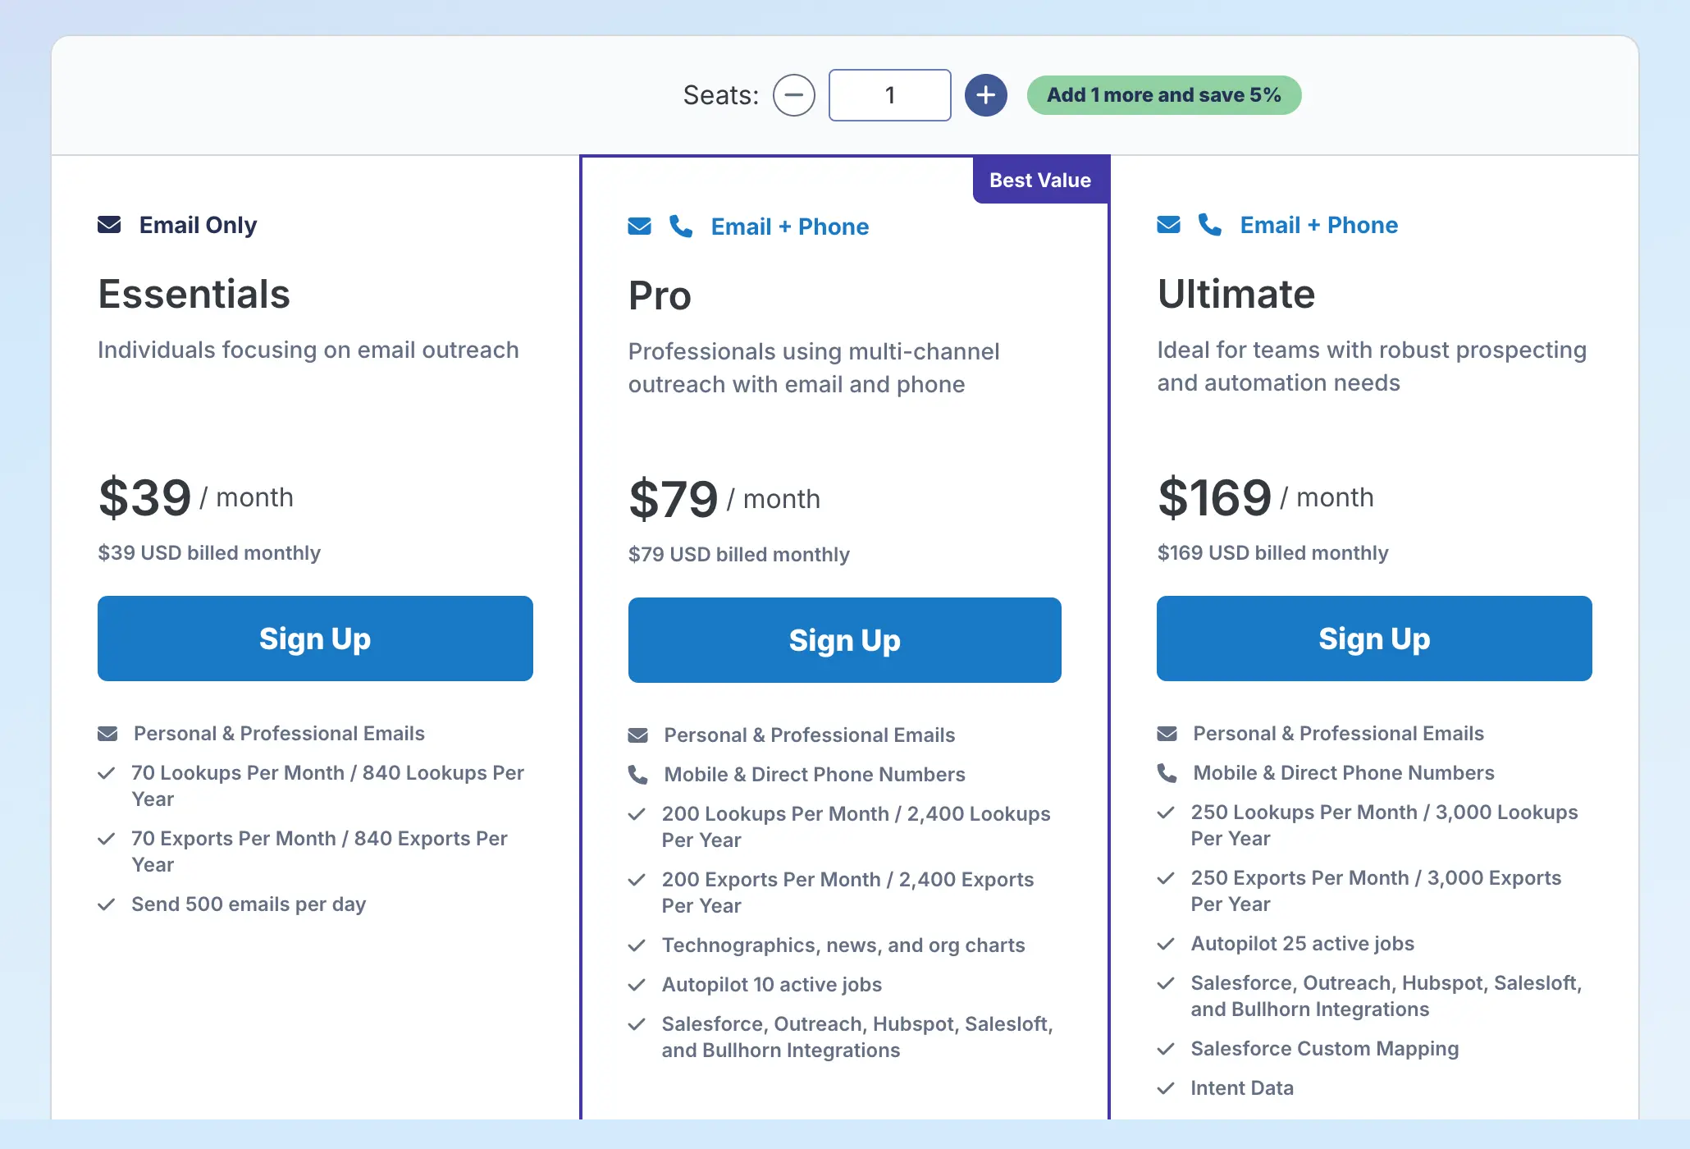Click the Salesforce Custom Mapping feature text
Image resolution: width=1690 pixels, height=1149 pixels.
[x=1324, y=1049]
